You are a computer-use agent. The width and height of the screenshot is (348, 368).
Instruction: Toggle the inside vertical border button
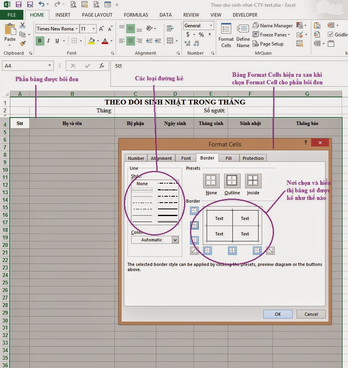click(x=232, y=250)
